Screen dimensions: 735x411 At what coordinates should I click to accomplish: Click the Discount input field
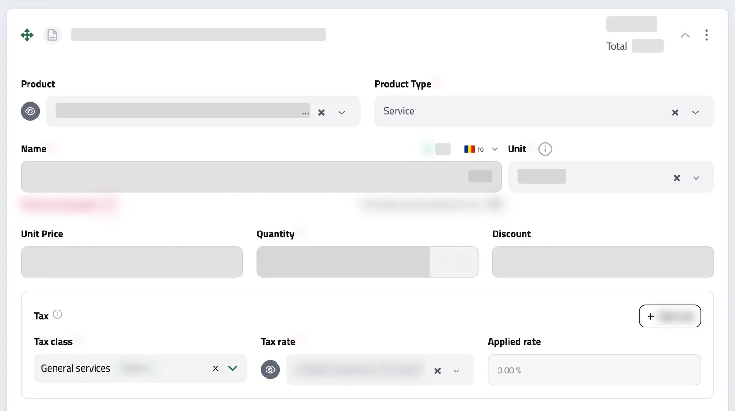coord(603,262)
